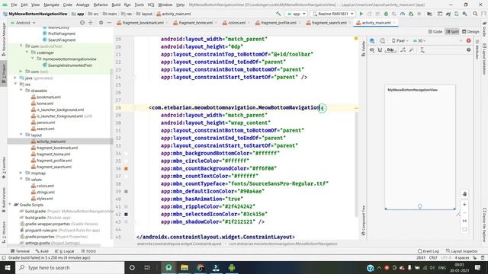The height and width of the screenshot is (274, 488).
Task: Click the Search Everywhere magnifier icon
Action: (x=475, y=14)
